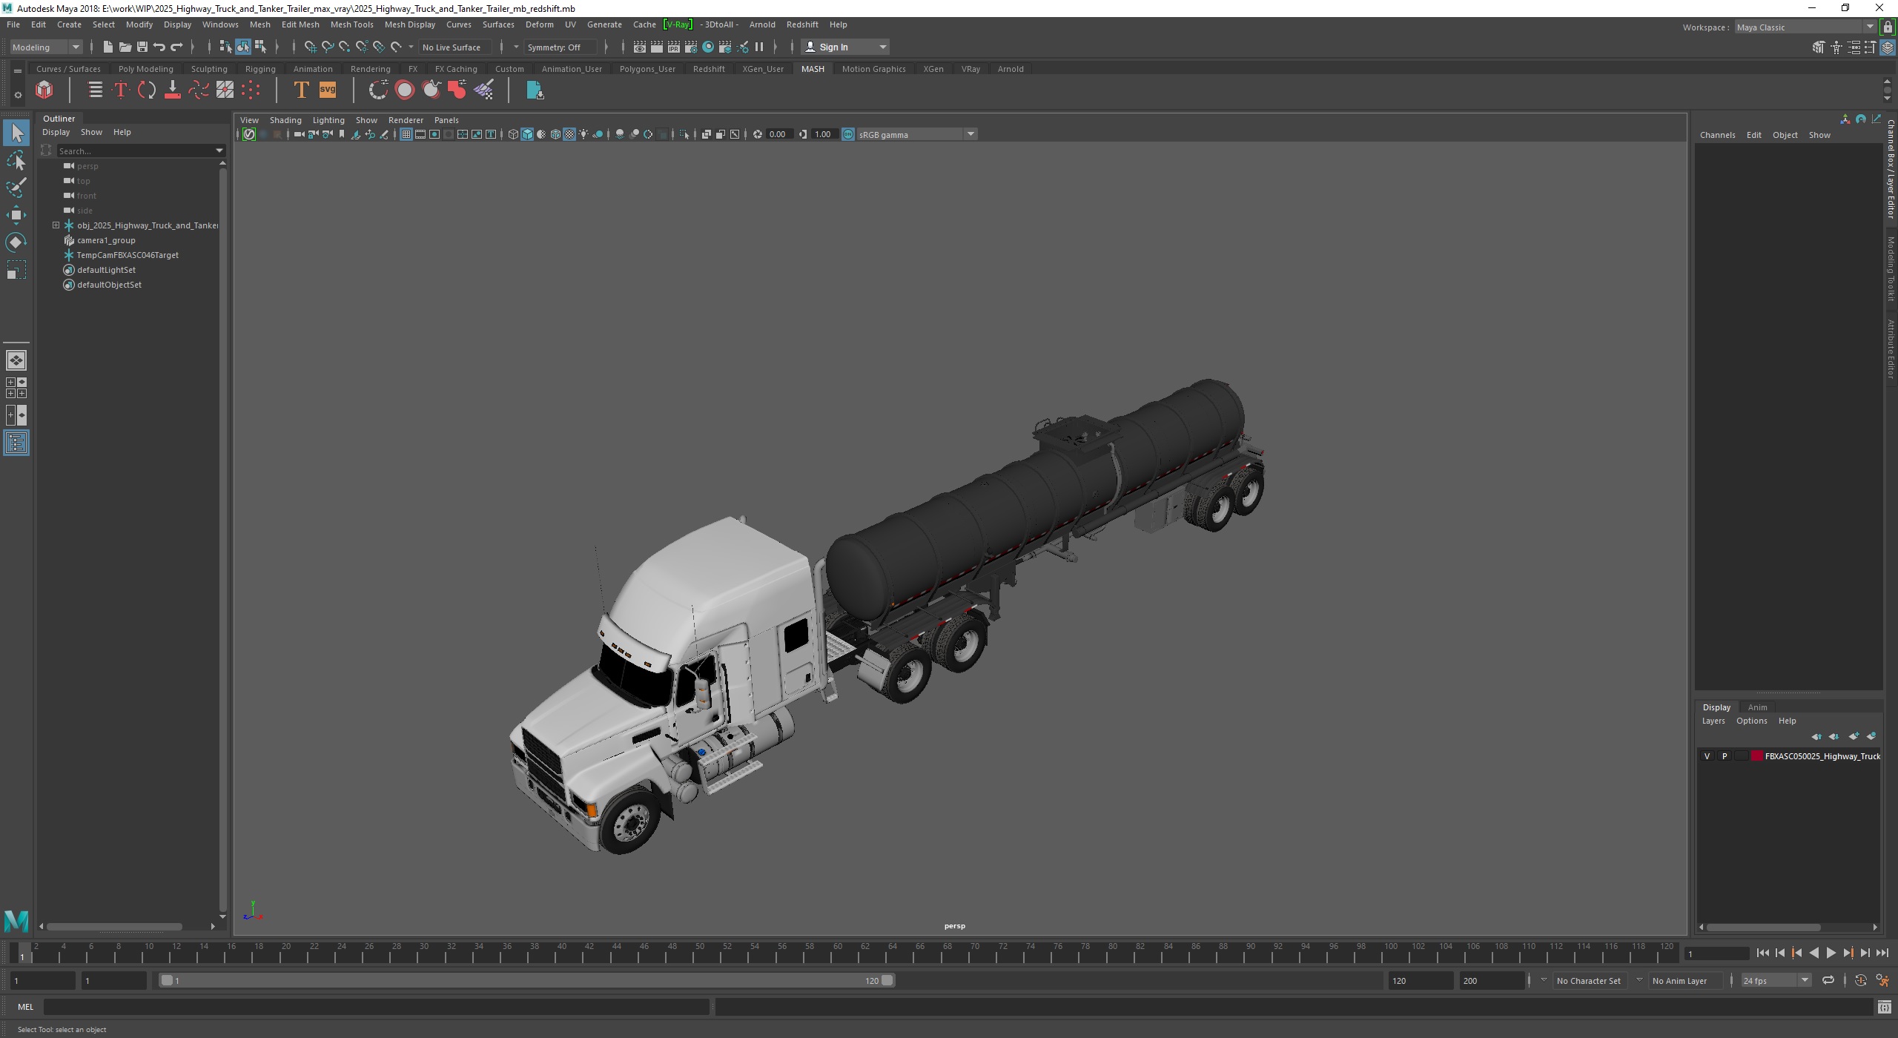Image resolution: width=1898 pixels, height=1038 pixels.
Task: Toggle the color management button
Action: tap(848, 134)
